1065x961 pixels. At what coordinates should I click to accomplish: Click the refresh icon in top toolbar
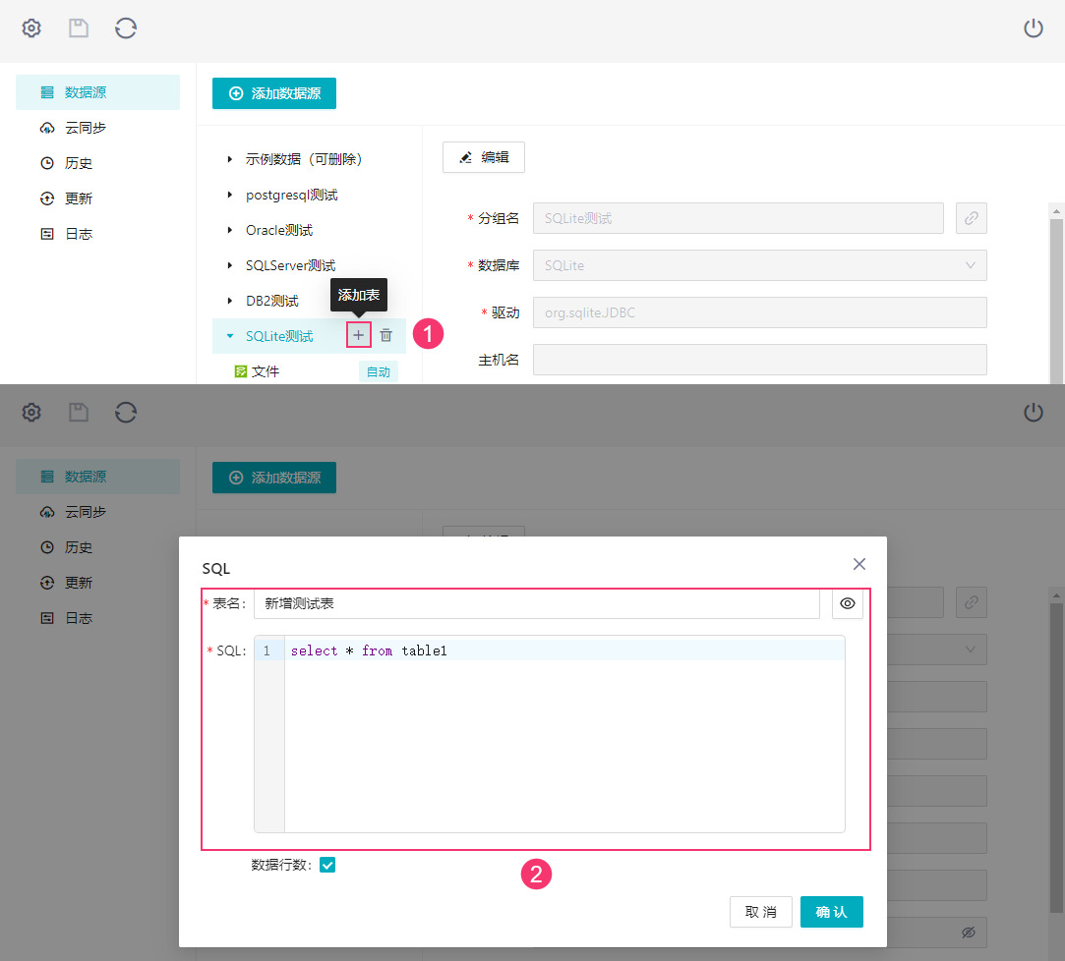tap(126, 28)
